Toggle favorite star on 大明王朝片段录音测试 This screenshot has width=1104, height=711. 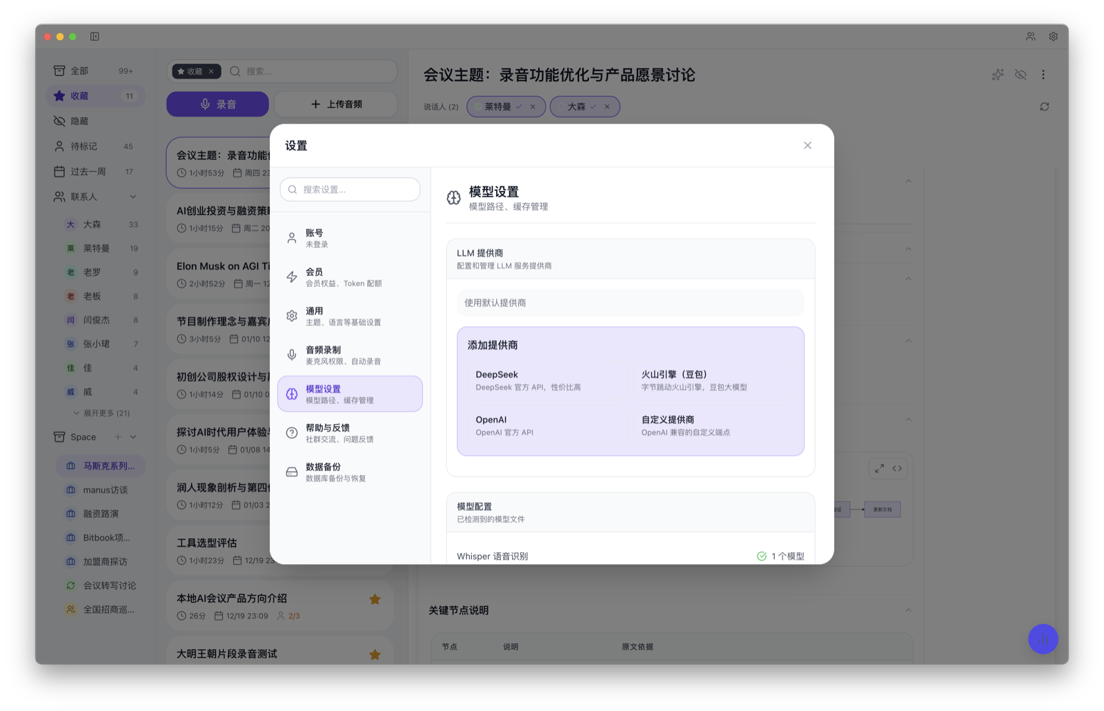(375, 654)
